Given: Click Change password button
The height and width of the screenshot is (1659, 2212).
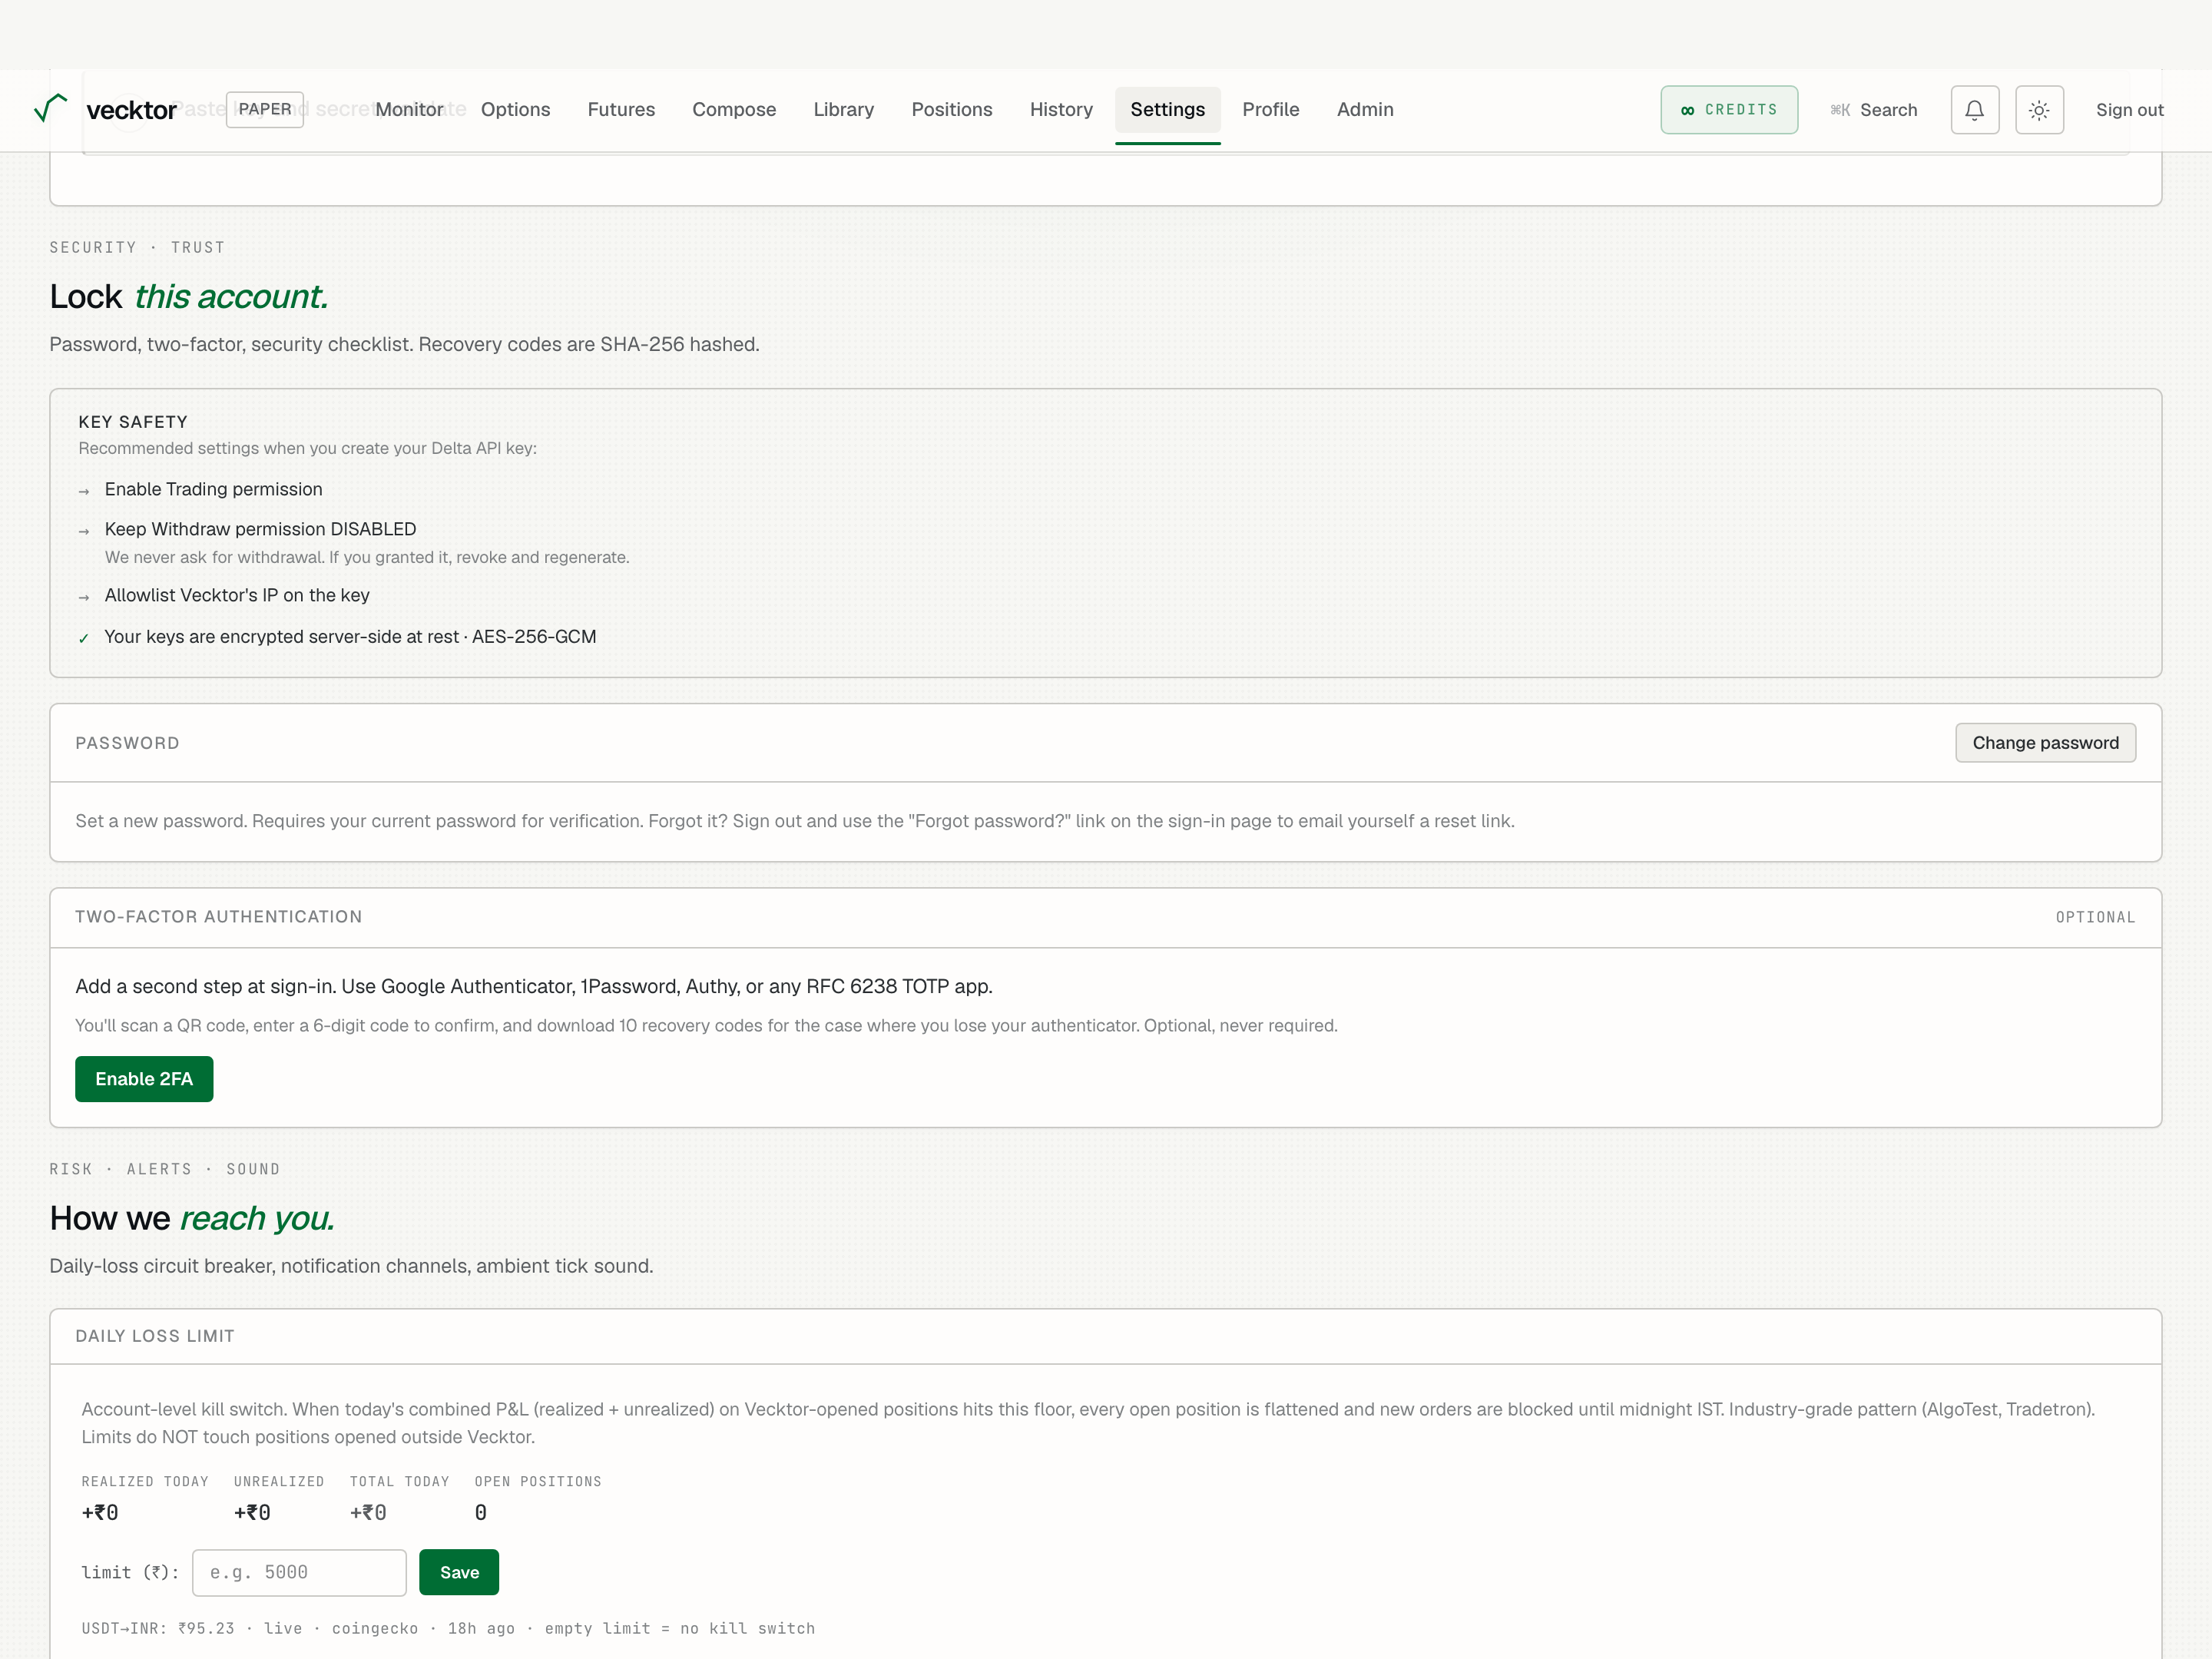Looking at the screenshot, I should [x=2045, y=743].
